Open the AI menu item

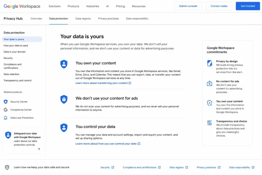point(107,6)
